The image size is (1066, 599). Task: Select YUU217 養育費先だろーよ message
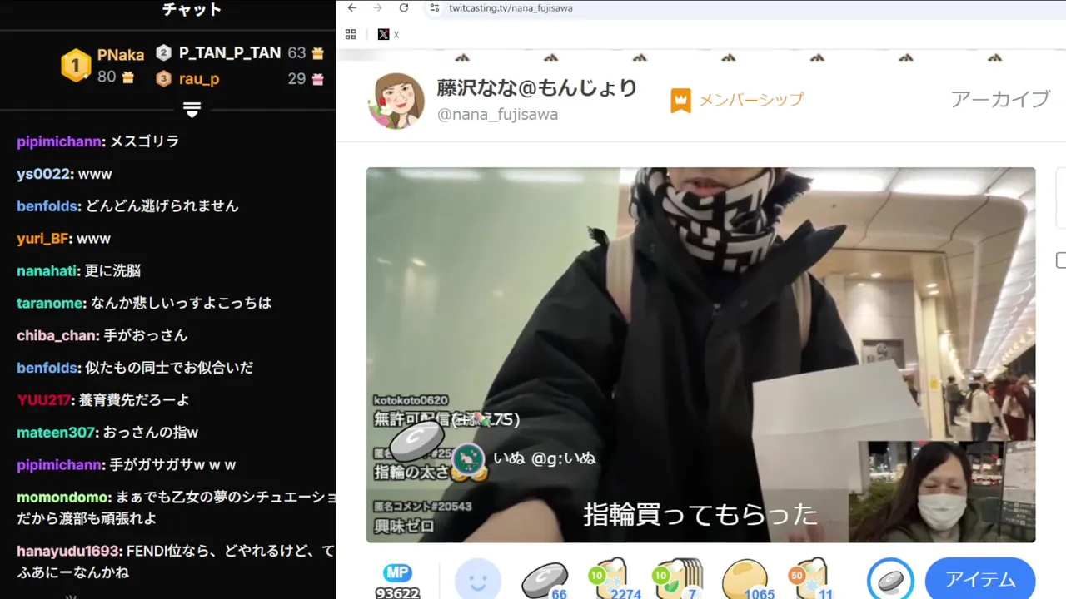[103, 399]
